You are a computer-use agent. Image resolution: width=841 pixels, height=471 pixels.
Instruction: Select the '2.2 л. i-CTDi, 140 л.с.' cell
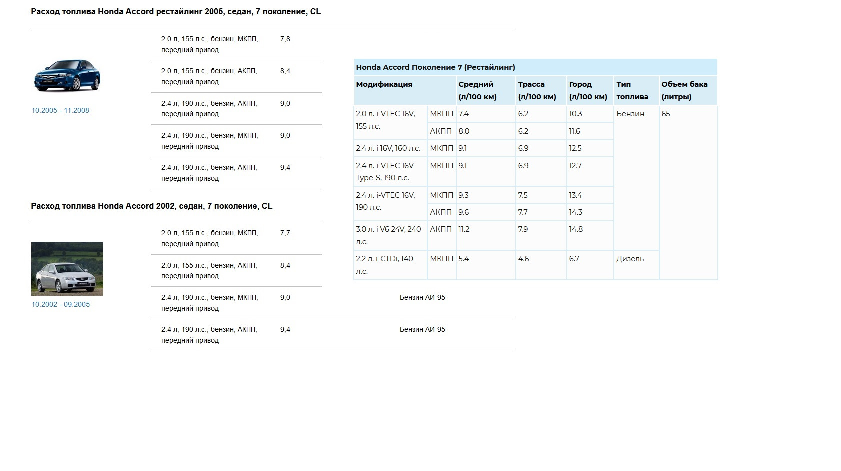pos(390,265)
